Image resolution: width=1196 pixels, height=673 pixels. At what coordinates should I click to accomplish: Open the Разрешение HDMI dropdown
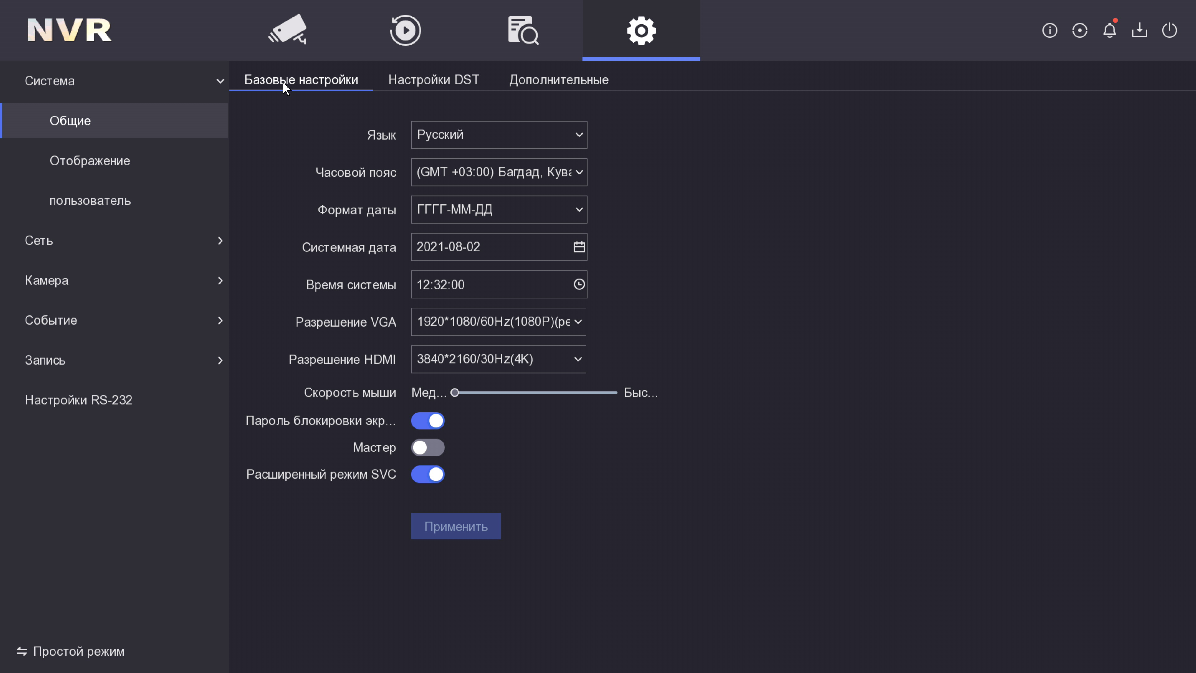click(498, 359)
